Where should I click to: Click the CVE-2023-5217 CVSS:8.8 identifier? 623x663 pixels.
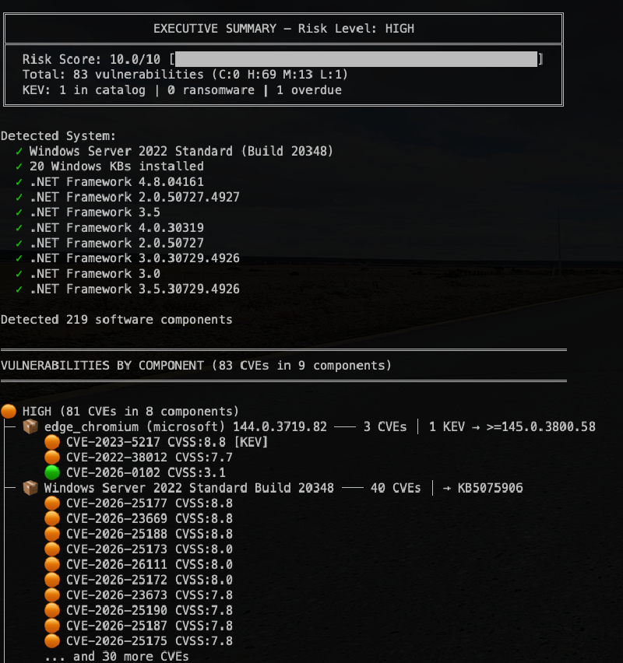(146, 442)
